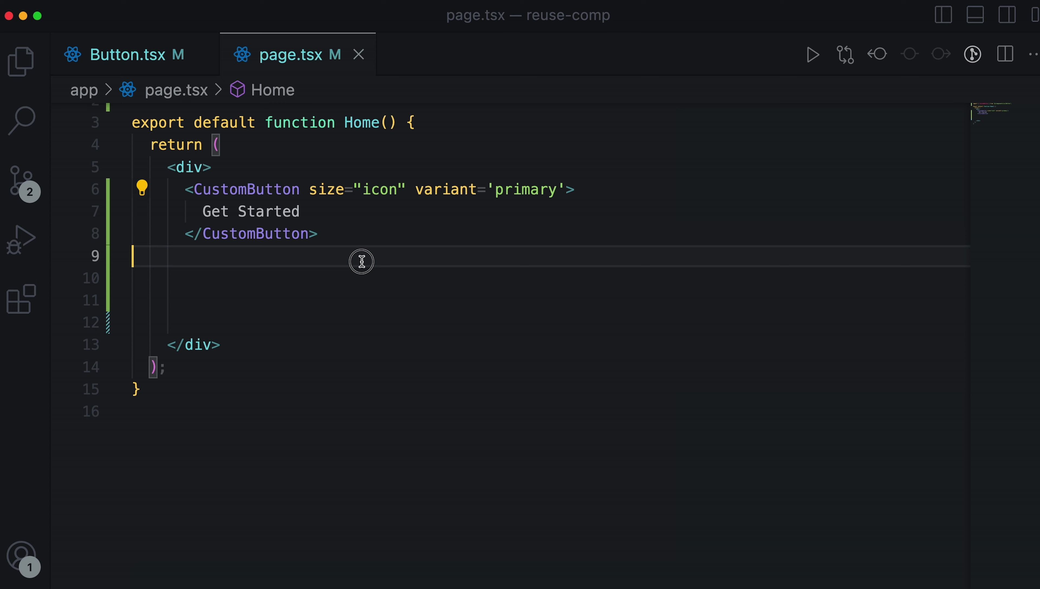Click the middle commit navigation icon
Screen dimensions: 1040x589
pyautogui.click(x=909, y=54)
